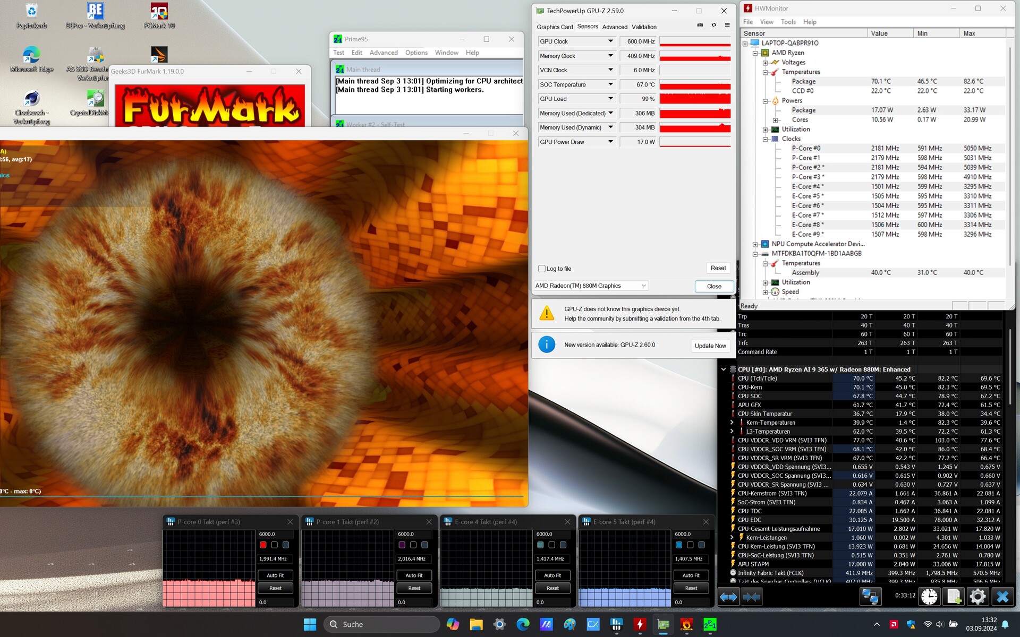Click GPU-Z icon on taskbar
Image resolution: width=1020 pixels, height=637 pixels.
tap(663, 624)
